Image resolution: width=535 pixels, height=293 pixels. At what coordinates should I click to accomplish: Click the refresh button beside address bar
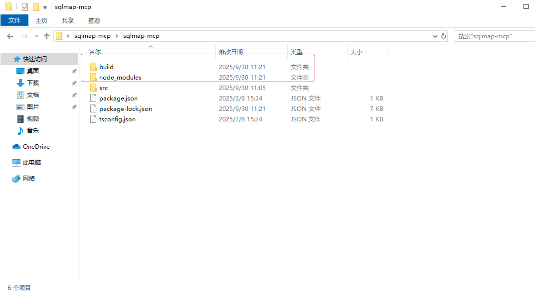coord(444,36)
